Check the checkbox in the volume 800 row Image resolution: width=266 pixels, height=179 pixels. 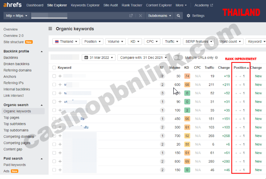point(54,161)
